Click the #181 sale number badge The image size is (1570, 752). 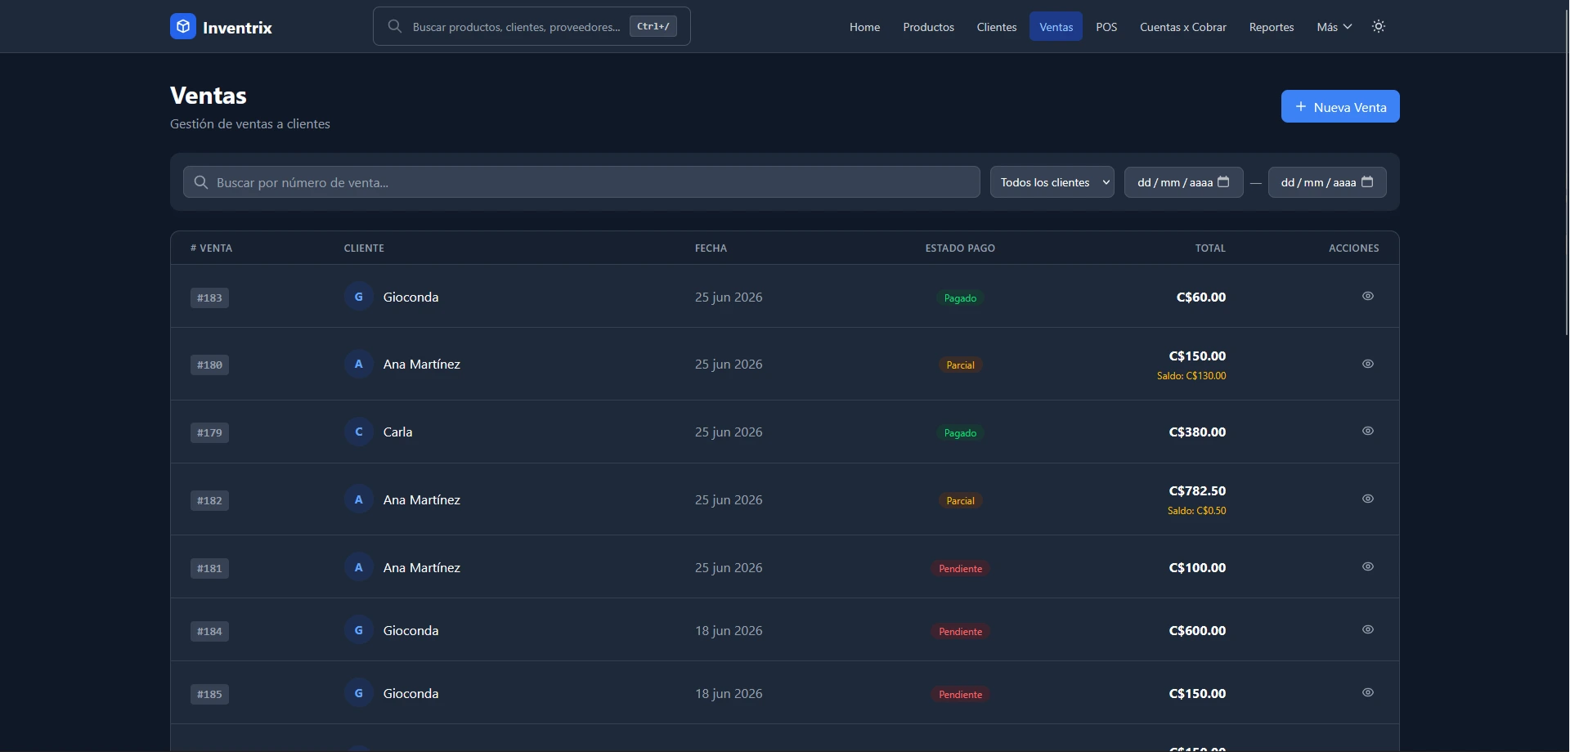click(x=209, y=568)
